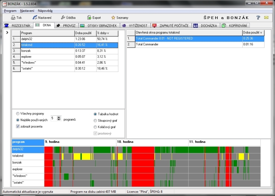275x196 pixels.
Task: Click the OTISKY OBRAZOVEK picture icon
Action: 82,25
